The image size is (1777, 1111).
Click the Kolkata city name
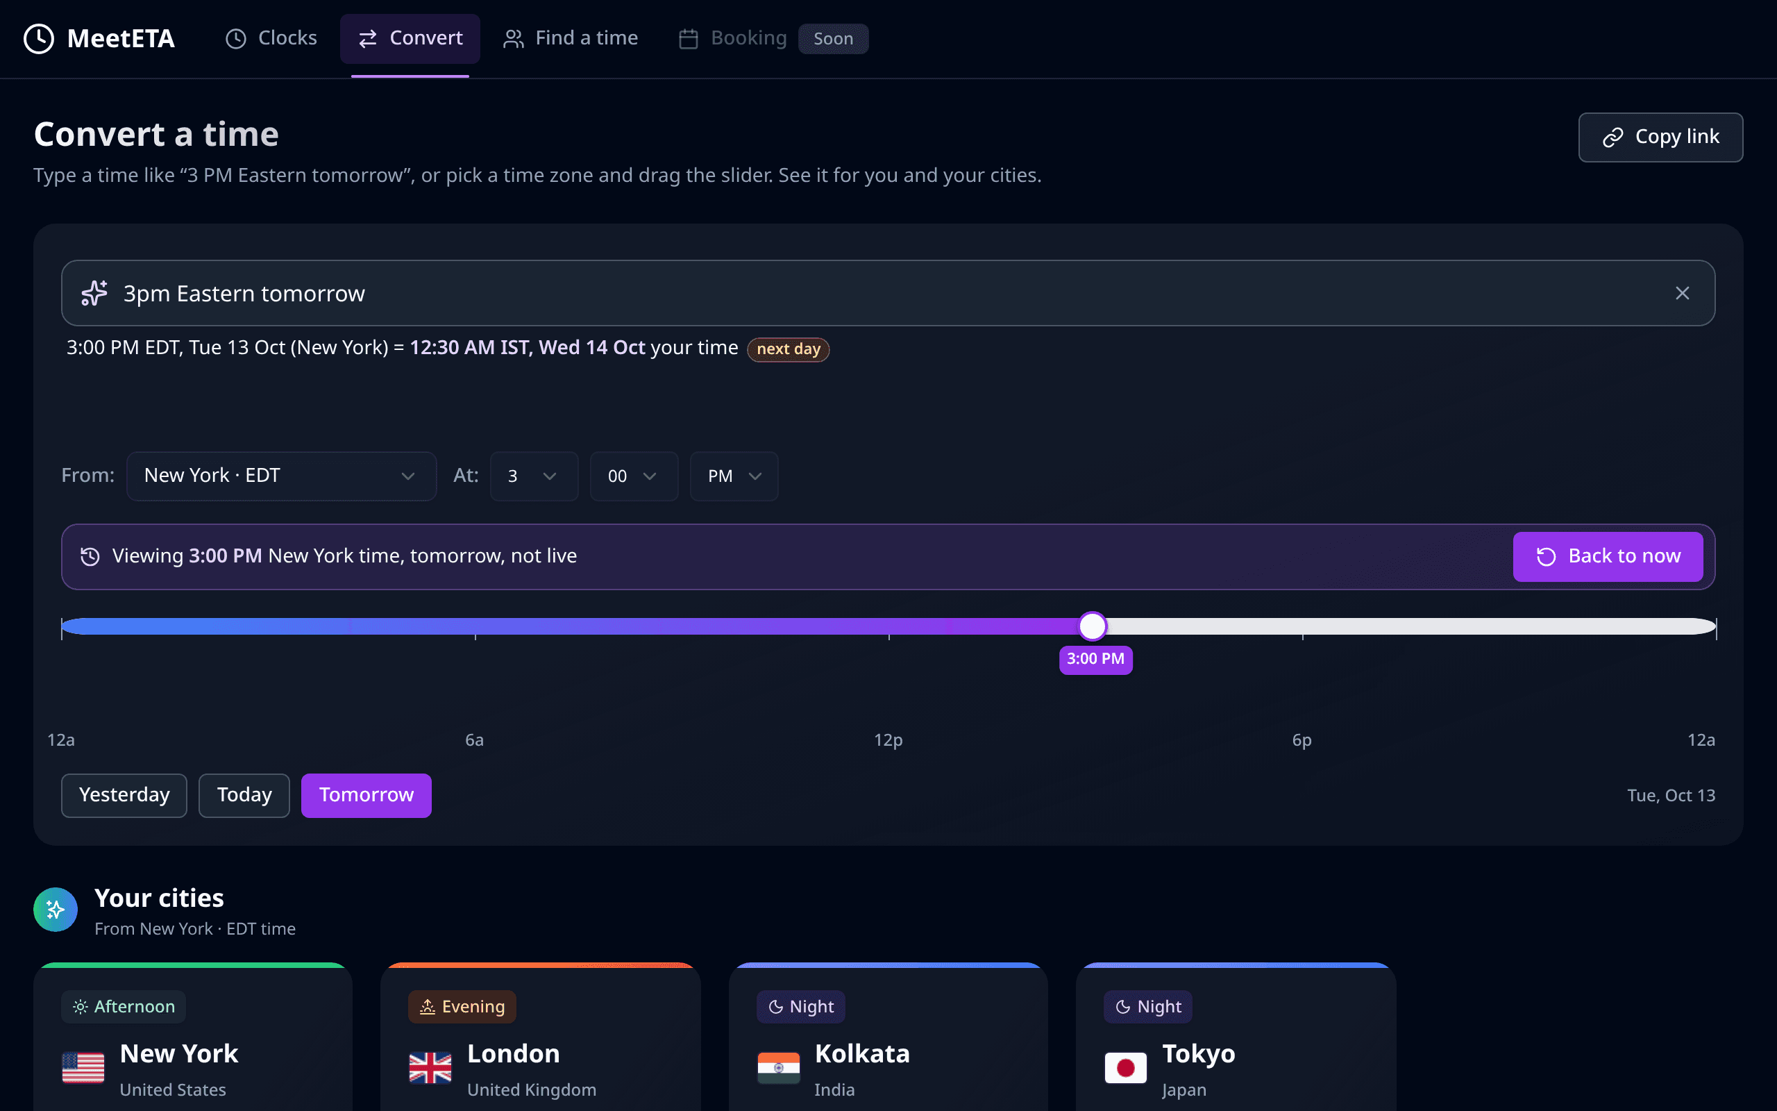862,1053
